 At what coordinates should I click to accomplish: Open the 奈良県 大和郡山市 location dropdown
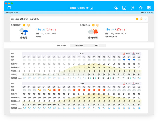click(91, 8)
